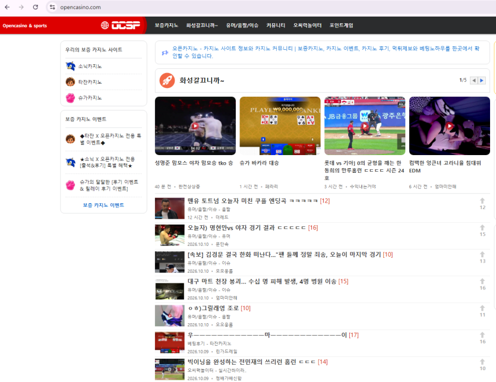Screen dimensions: 496x382
Task: Open site information icon in address bar
Action: point(52,7)
